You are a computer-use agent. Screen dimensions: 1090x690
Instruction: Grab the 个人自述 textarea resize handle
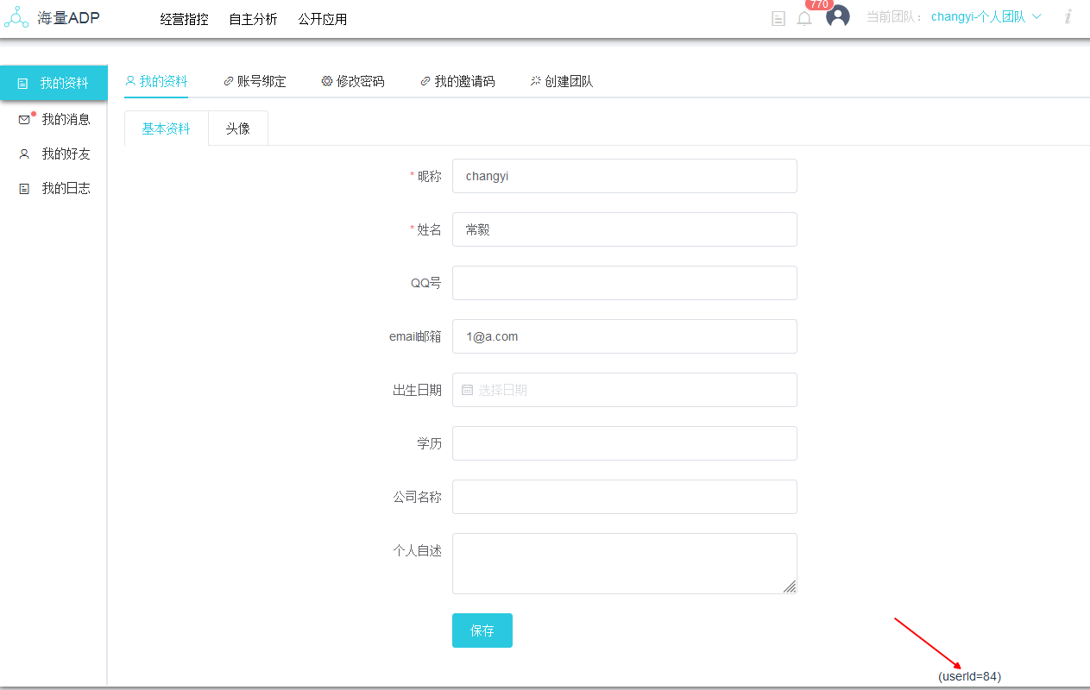point(790,586)
